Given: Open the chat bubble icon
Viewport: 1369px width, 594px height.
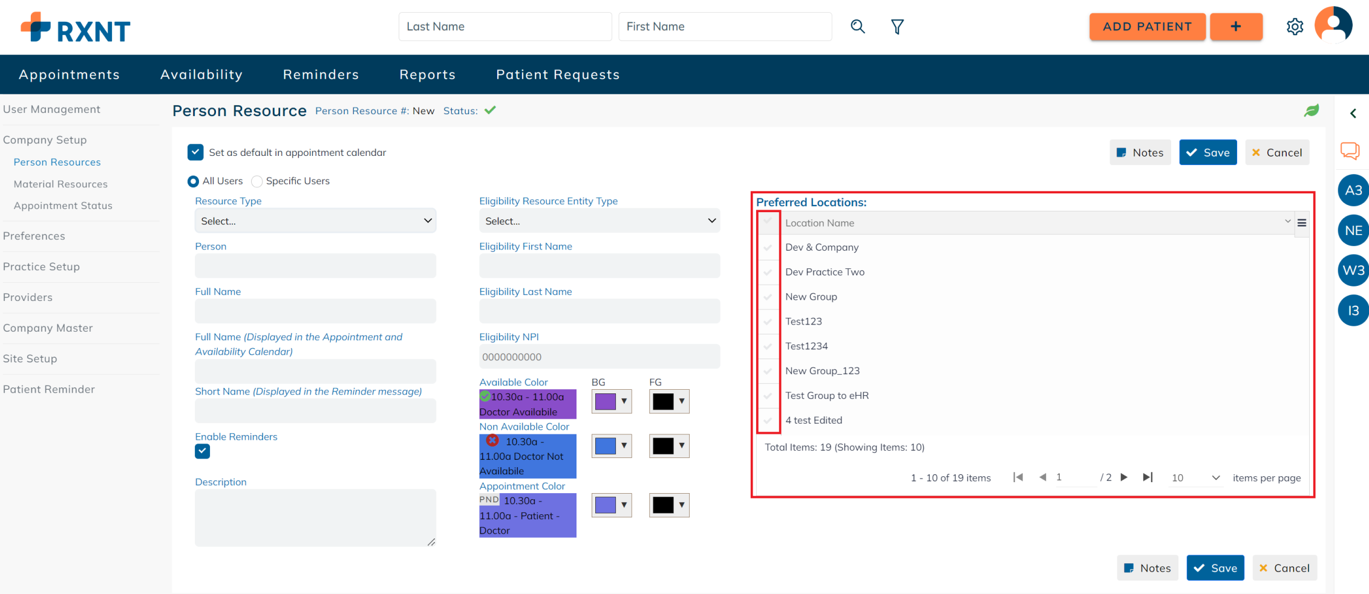Looking at the screenshot, I should click(1349, 151).
